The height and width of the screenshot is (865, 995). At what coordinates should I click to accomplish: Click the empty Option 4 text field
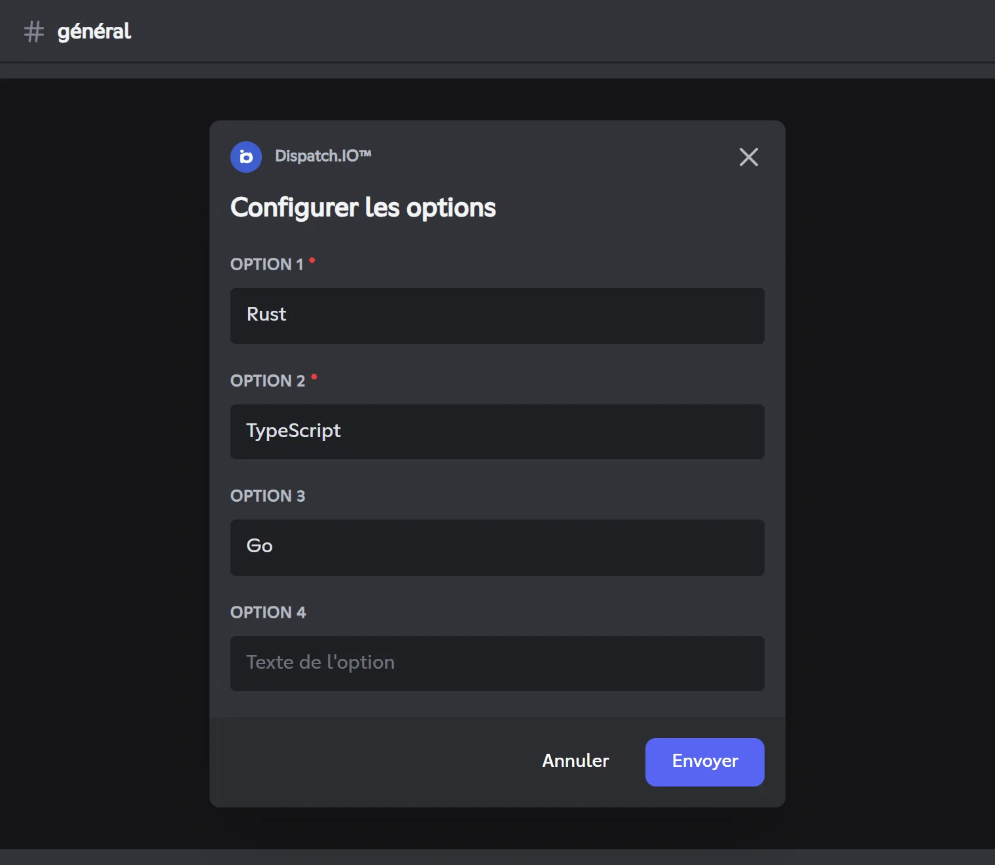[x=497, y=663]
